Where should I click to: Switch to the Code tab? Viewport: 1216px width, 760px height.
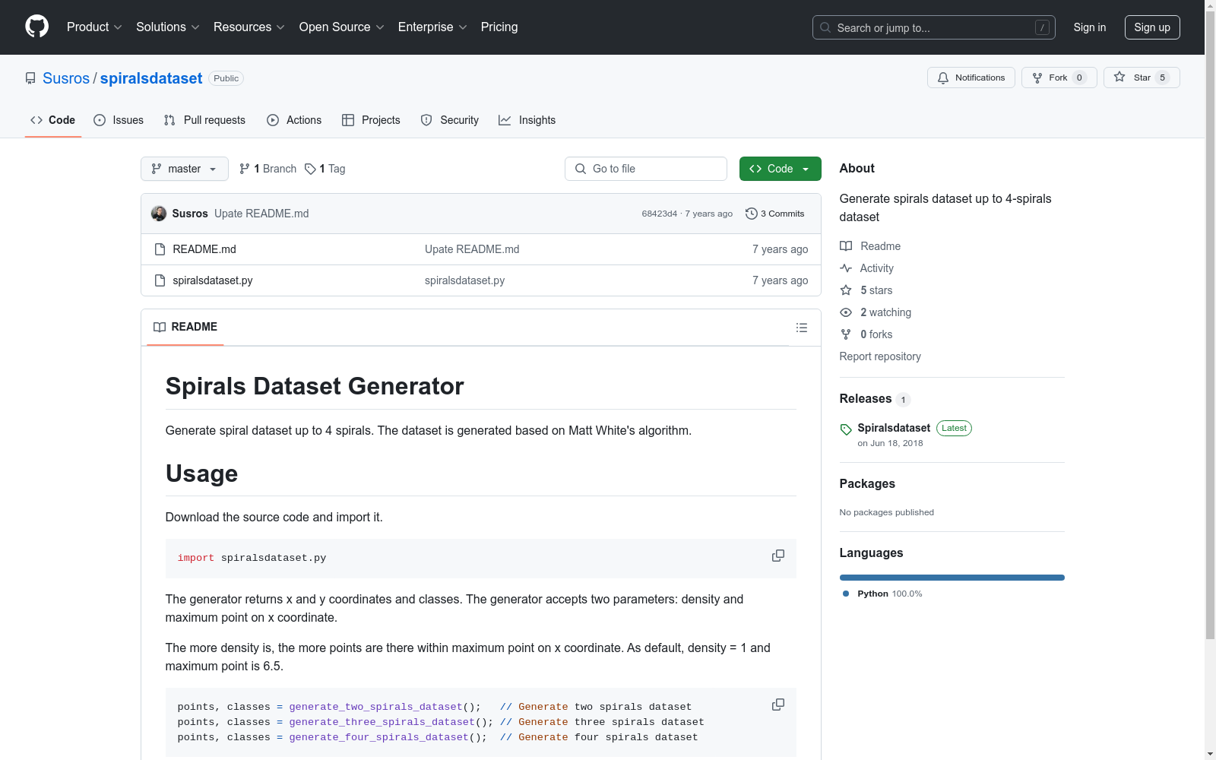(53, 120)
